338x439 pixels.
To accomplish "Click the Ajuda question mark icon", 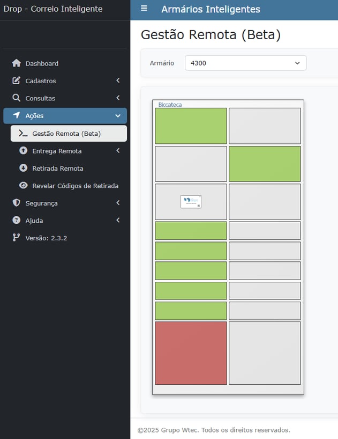I will pyautogui.click(x=16, y=221).
